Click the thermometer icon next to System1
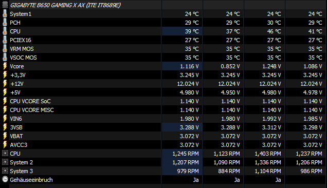 pyautogui.click(x=5, y=14)
